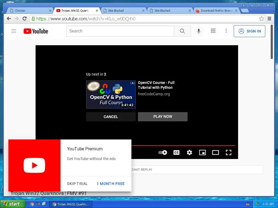This screenshot has height=208, width=278.
Task: Switch to the second Site Blocked tab
Action: pyautogui.click(x=170, y=11)
